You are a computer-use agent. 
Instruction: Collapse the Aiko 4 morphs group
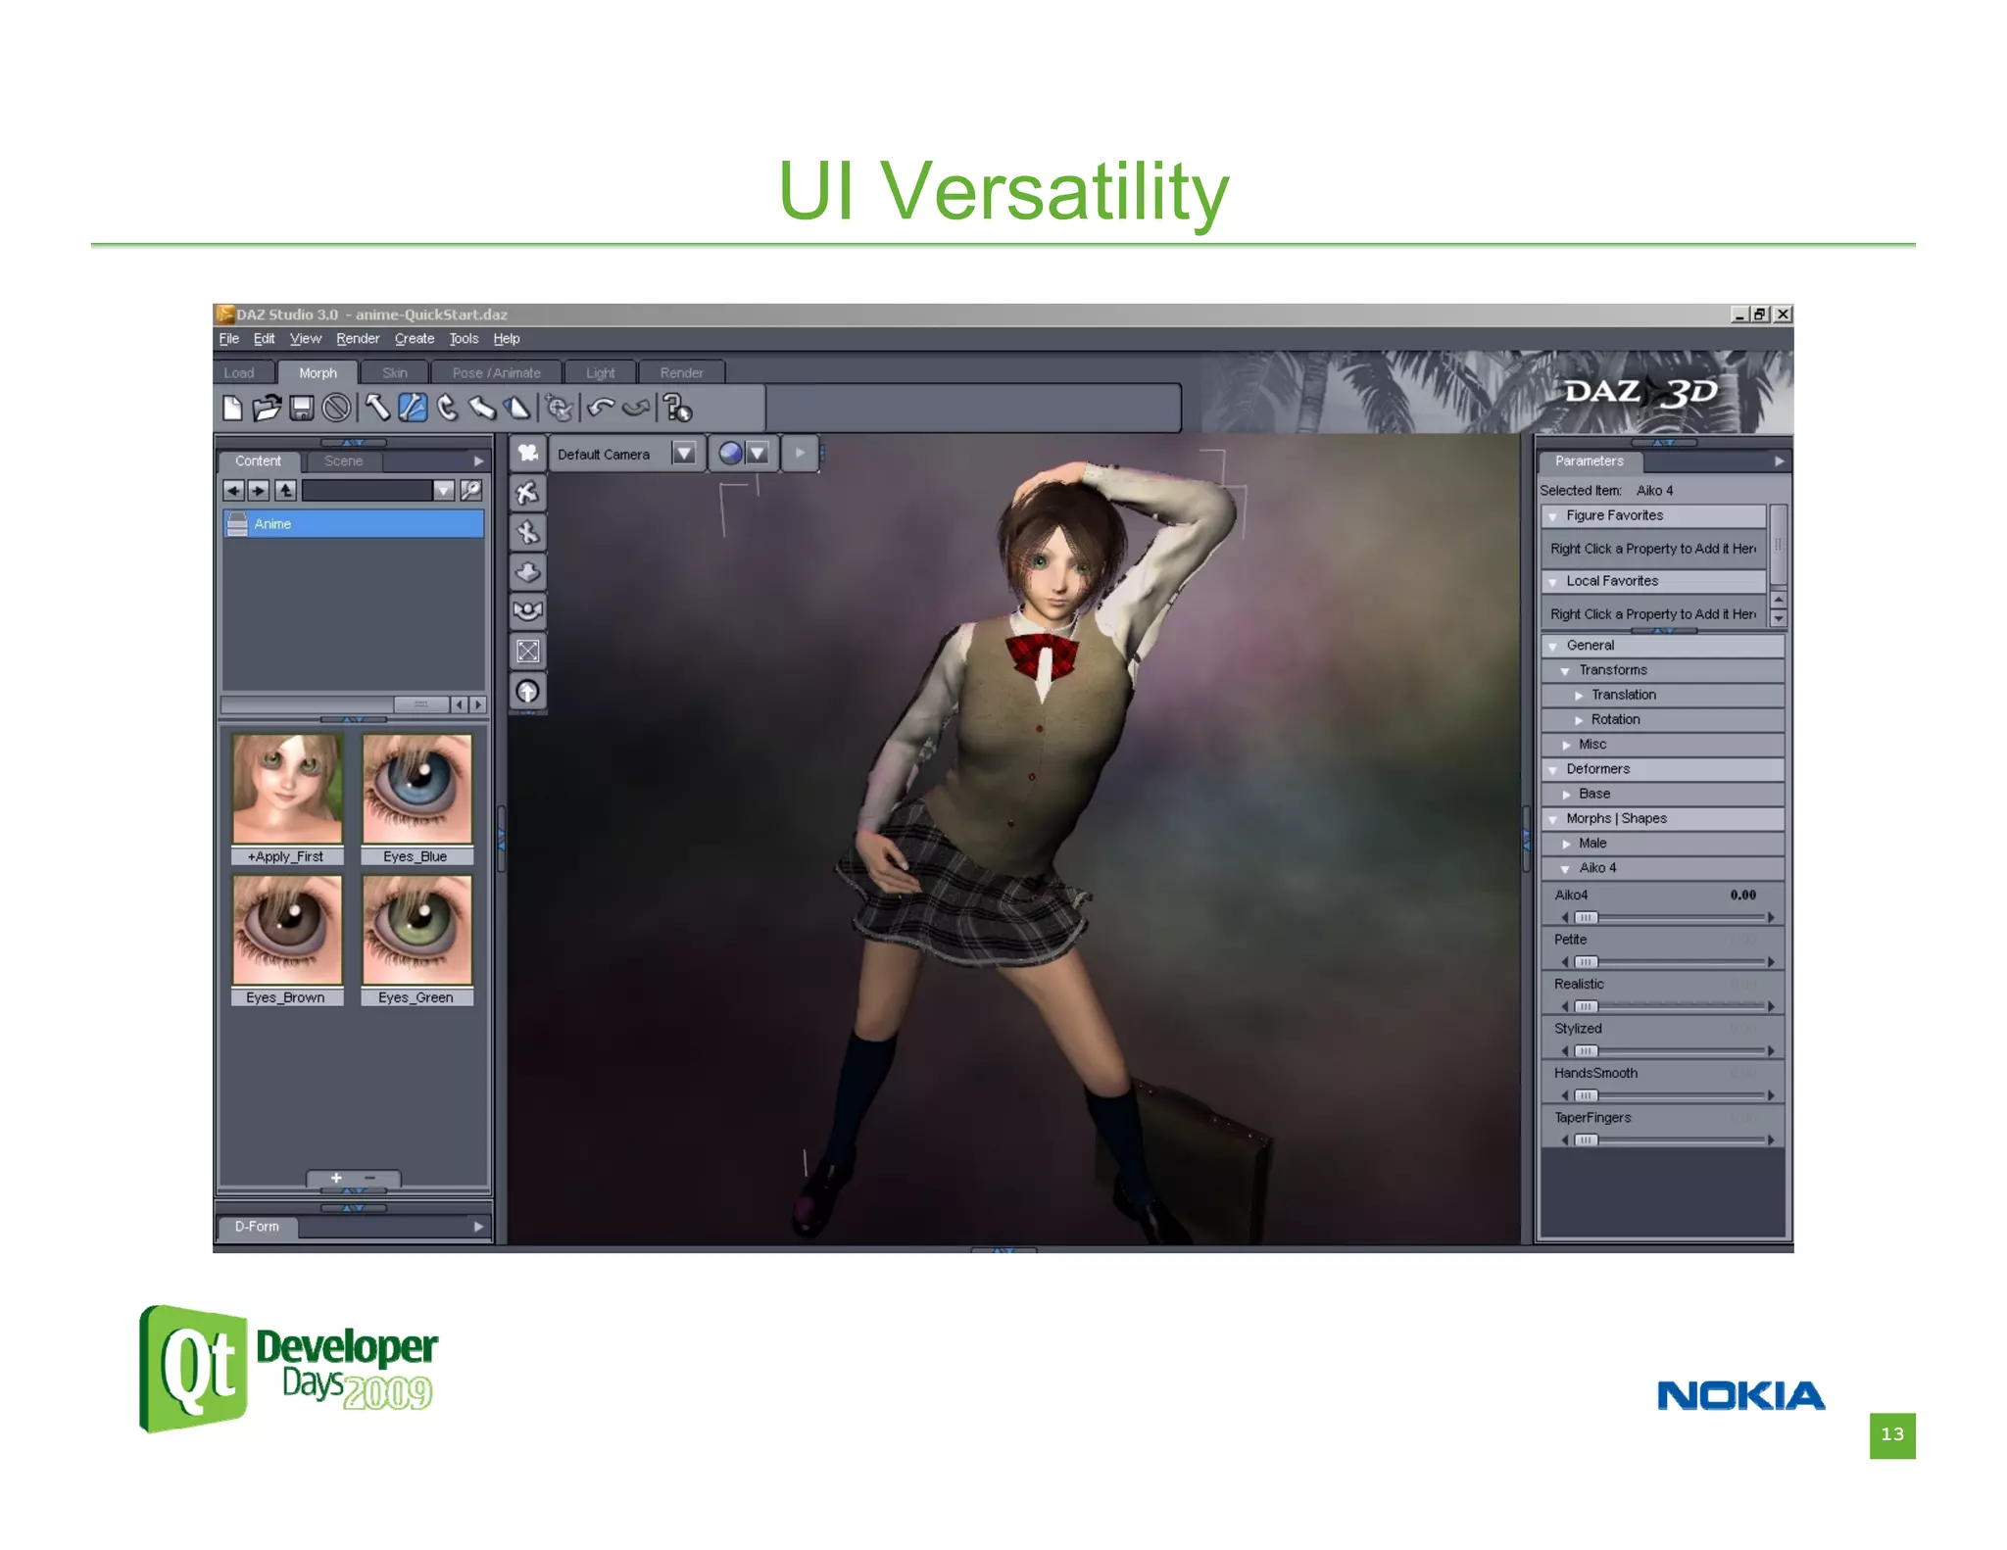1566,869
